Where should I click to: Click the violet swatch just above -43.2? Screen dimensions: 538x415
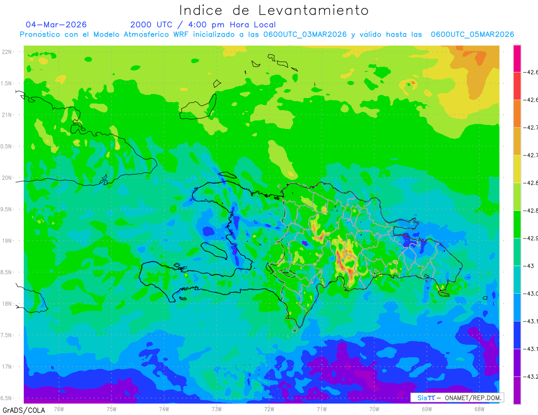(517, 363)
